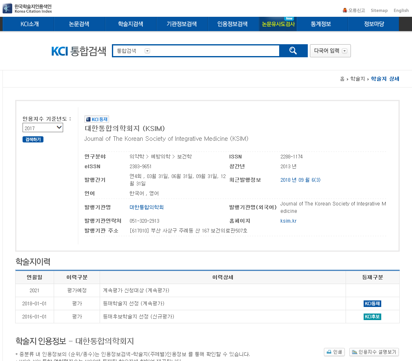The height and width of the screenshot is (361, 412).
Task: Select the 학술지검색 menu item
Action: 130,24
